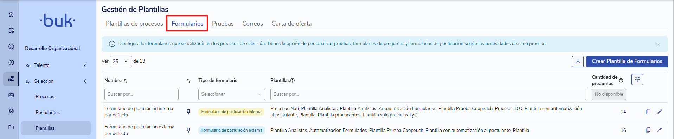The height and width of the screenshot is (139, 674).
Task: Switch to Carta de oferta tab
Action: [291, 24]
